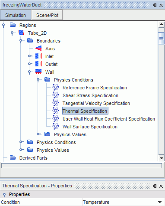
Task: Select Tangential Velocity Specification label
Action: [x=96, y=103]
